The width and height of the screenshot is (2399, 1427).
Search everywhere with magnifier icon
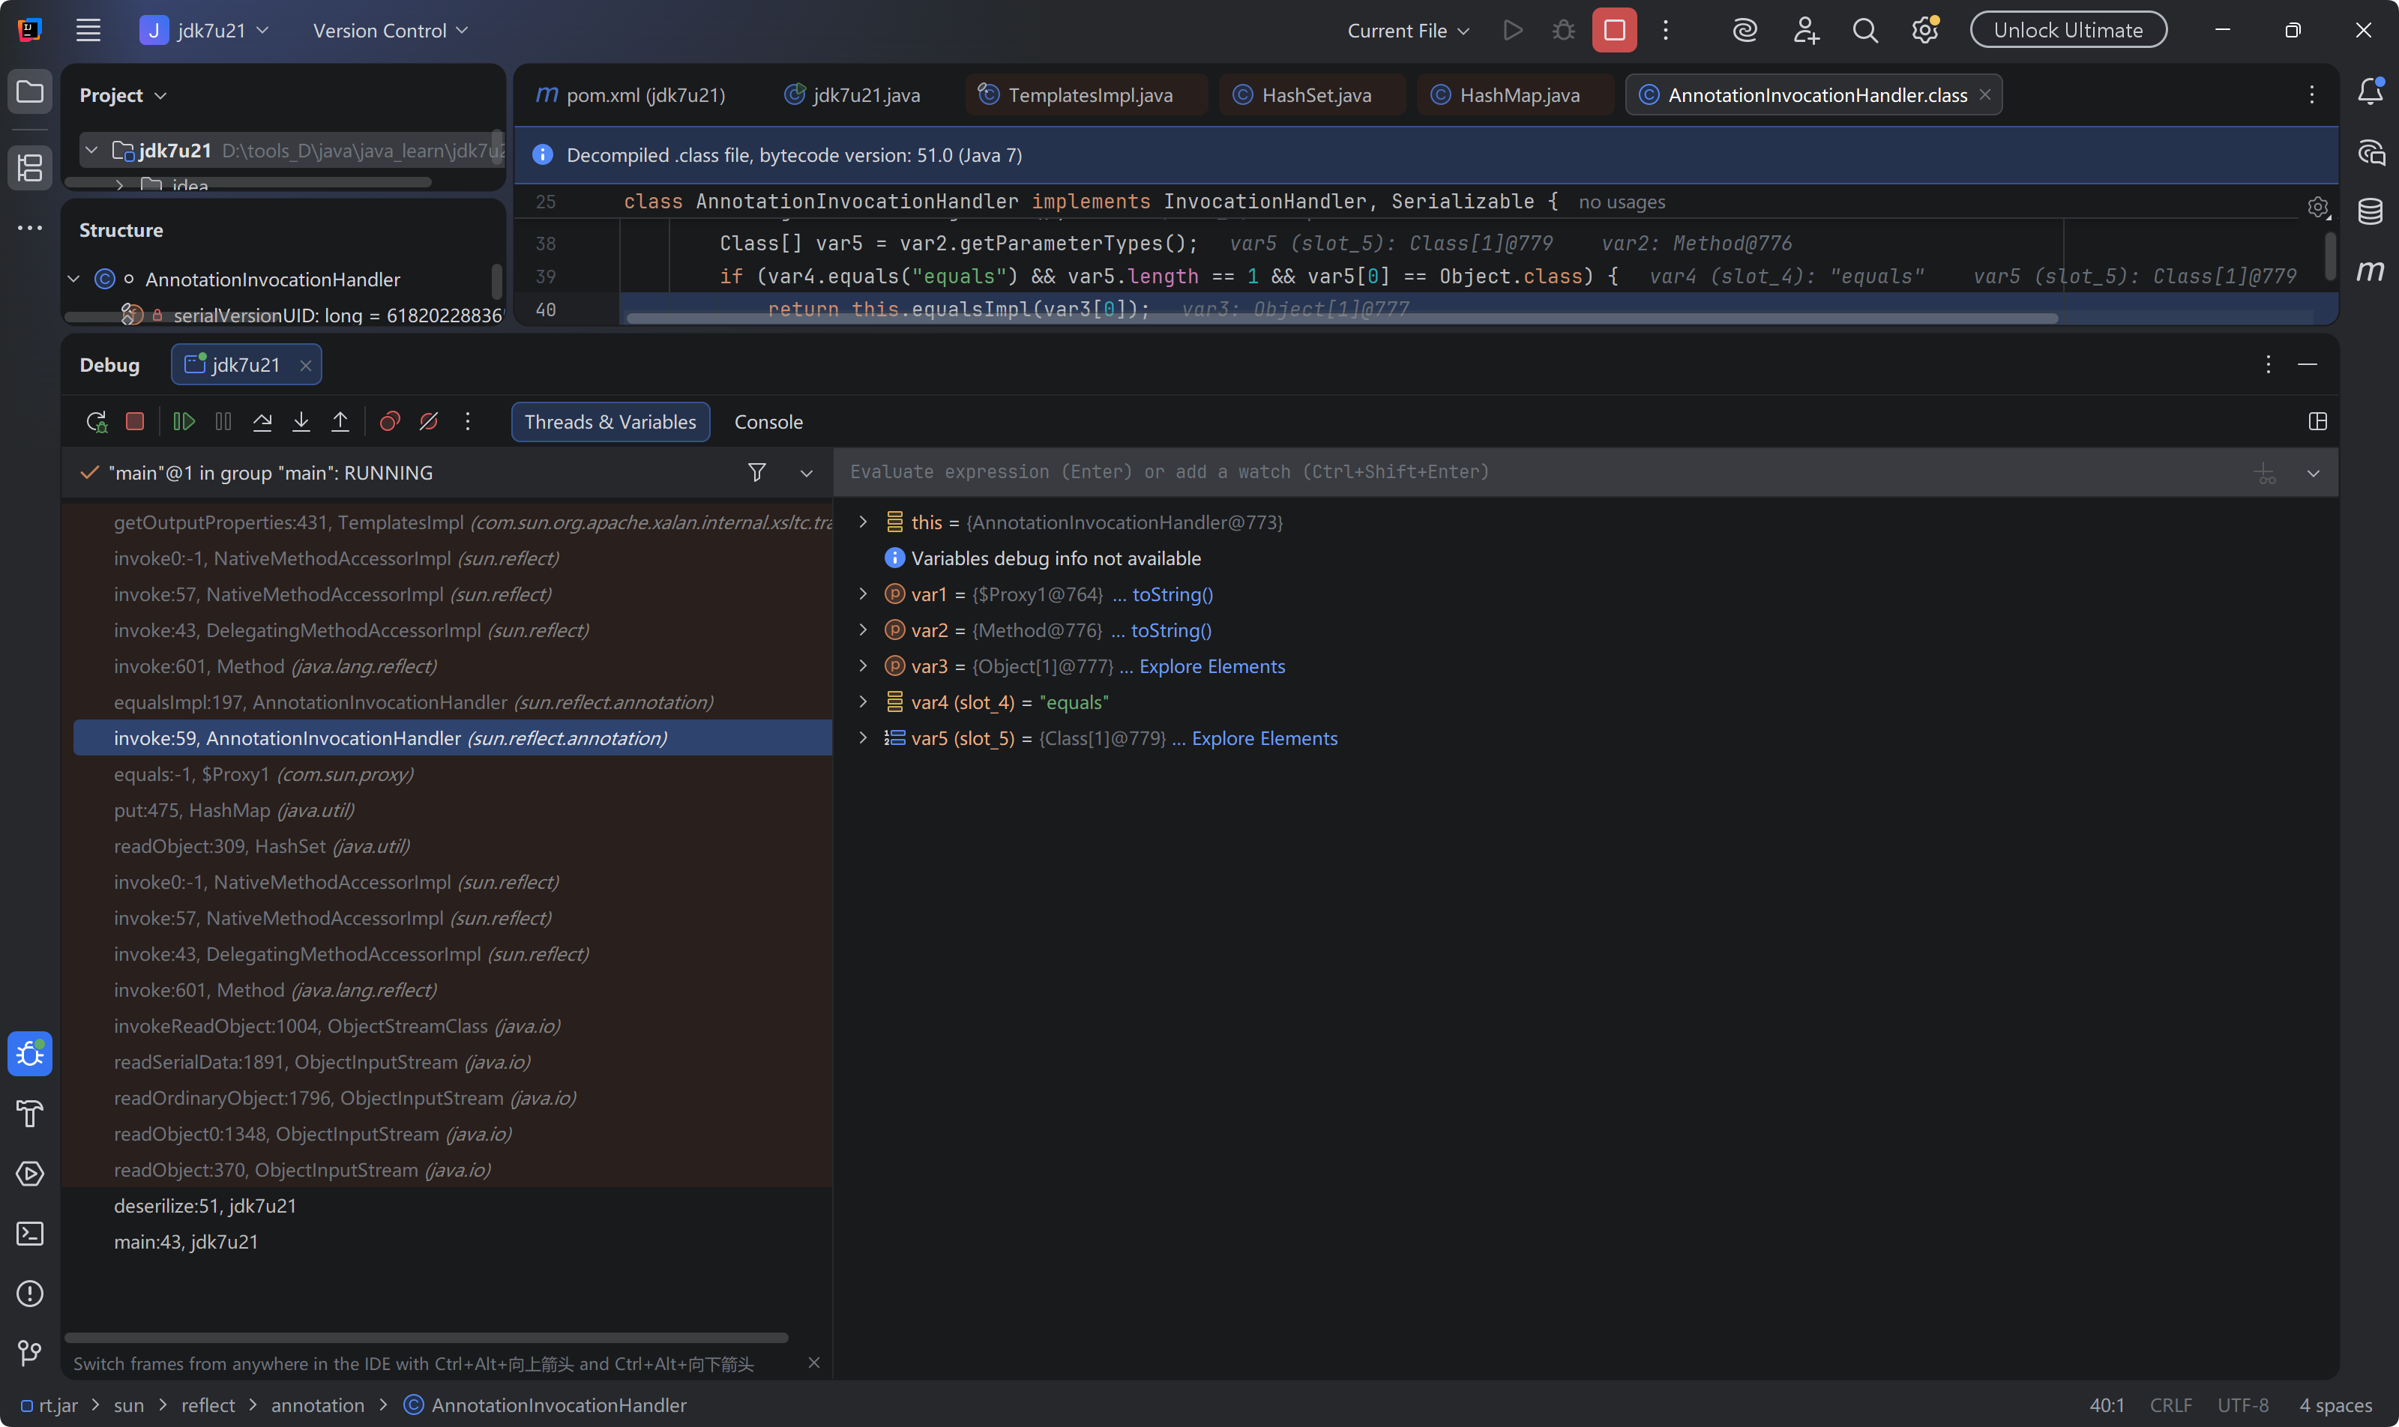1865,30
